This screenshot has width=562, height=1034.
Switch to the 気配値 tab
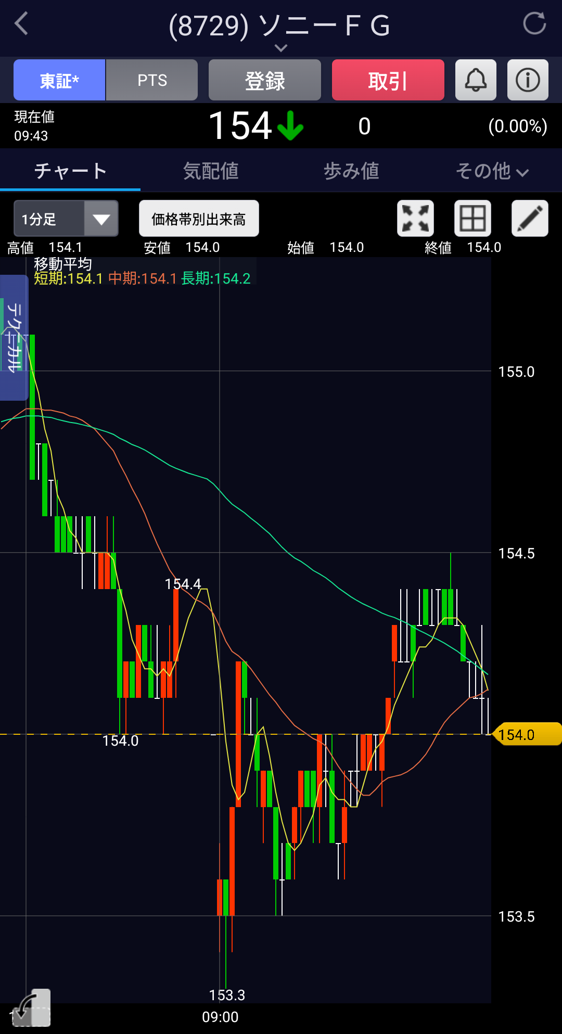pyautogui.click(x=211, y=171)
